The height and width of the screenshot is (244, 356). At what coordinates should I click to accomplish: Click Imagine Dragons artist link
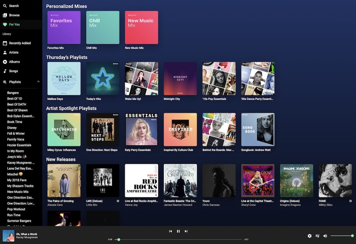290,205
